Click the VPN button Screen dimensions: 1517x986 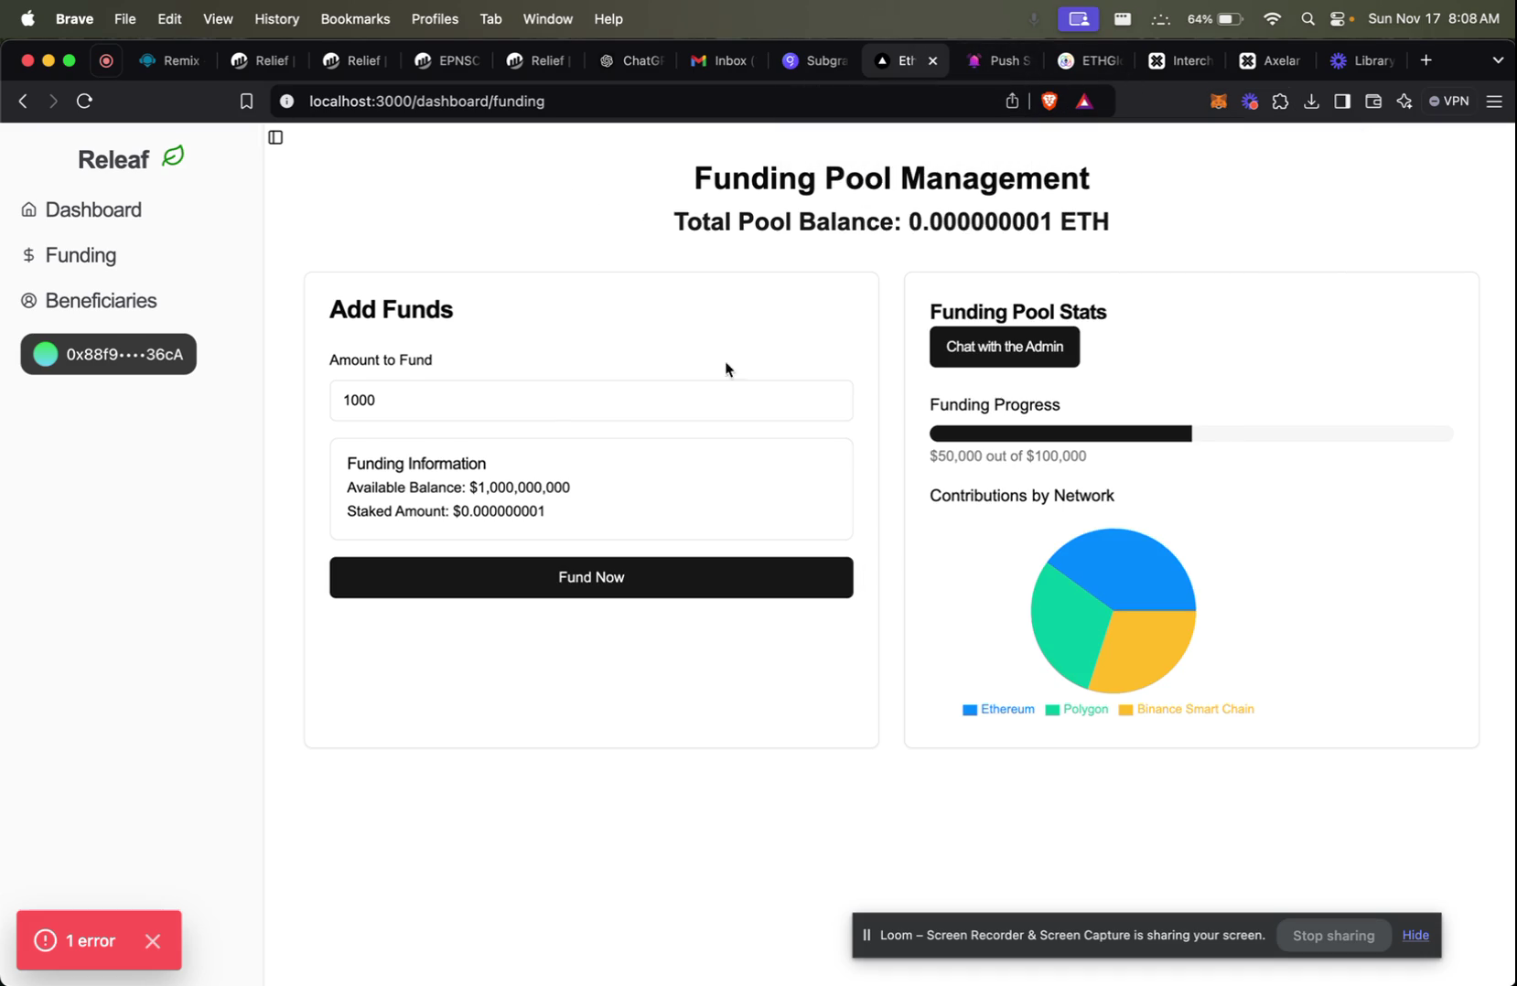click(x=1449, y=102)
